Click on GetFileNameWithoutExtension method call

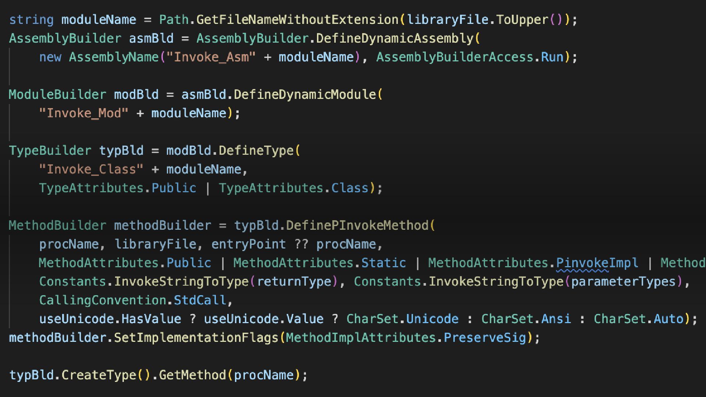pos(297,19)
